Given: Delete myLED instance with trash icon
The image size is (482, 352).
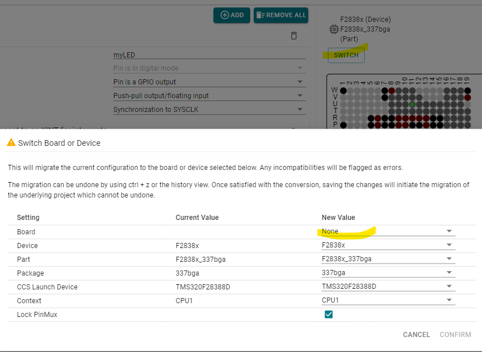Looking at the screenshot, I should [294, 36].
